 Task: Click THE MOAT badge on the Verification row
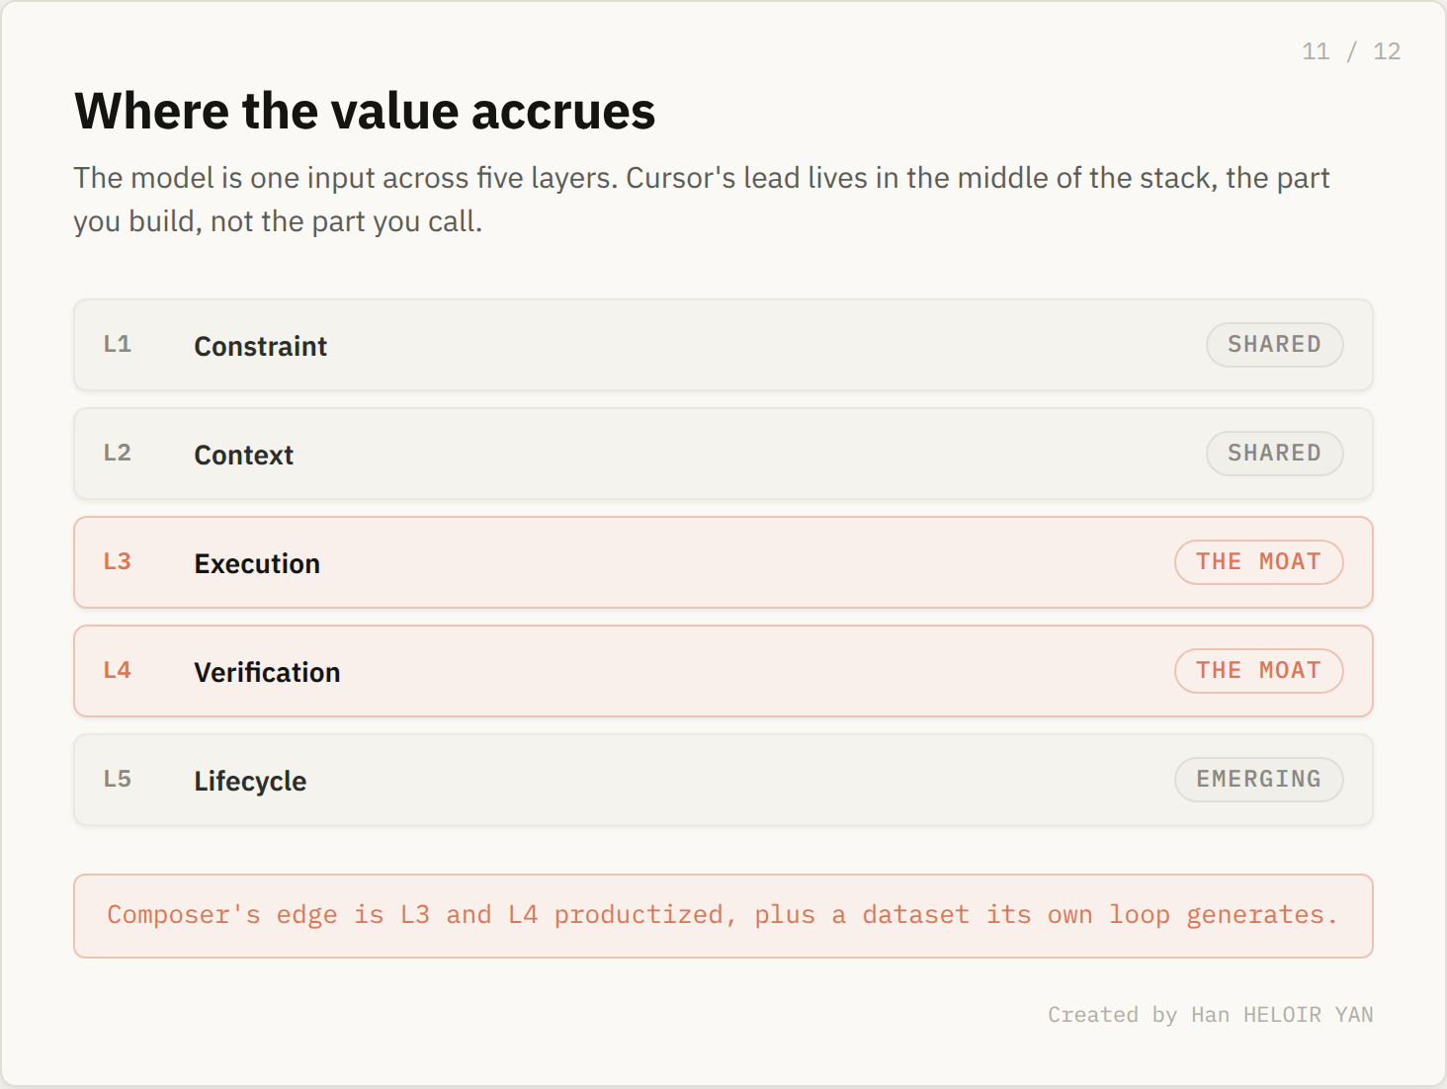coord(1258,671)
